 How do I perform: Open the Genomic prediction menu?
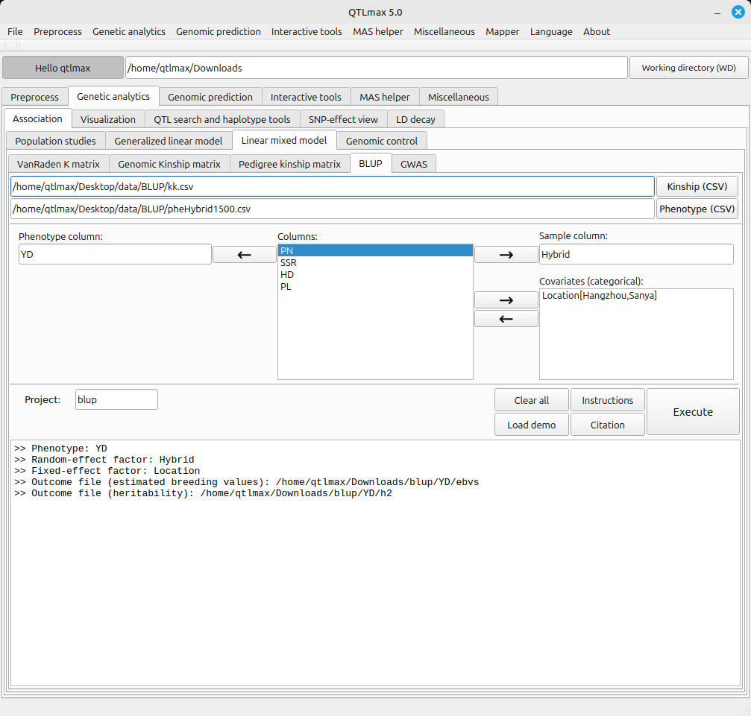pos(219,31)
